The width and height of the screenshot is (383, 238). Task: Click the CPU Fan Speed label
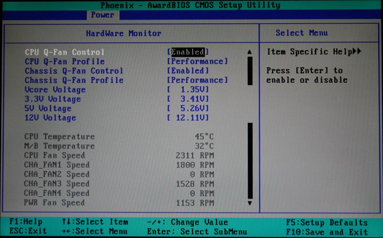[x=55, y=156]
